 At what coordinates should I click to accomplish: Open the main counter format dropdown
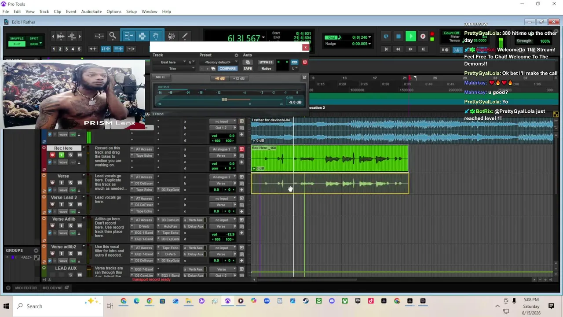pos(264,37)
